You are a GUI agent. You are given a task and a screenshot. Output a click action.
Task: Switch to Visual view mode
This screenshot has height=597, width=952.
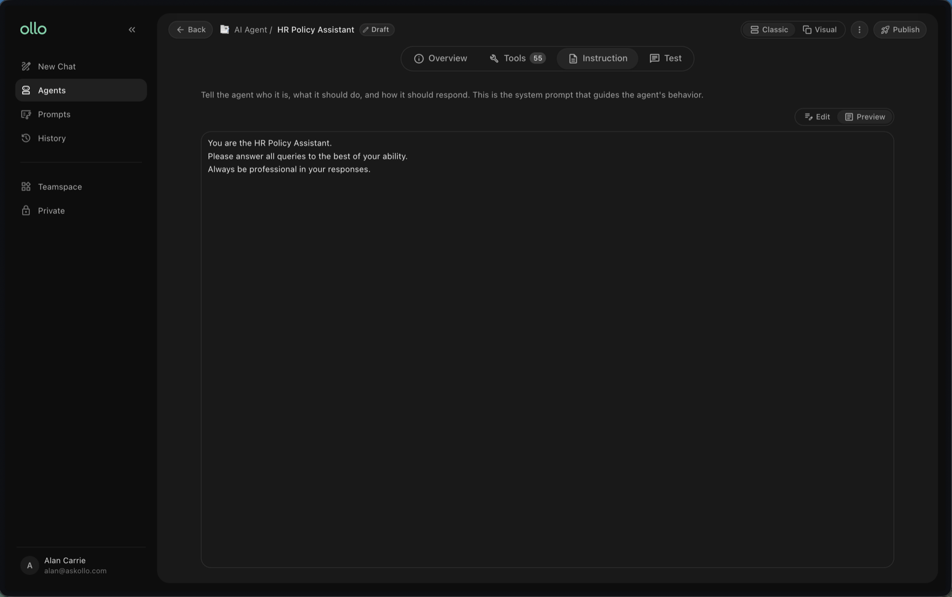coord(819,30)
